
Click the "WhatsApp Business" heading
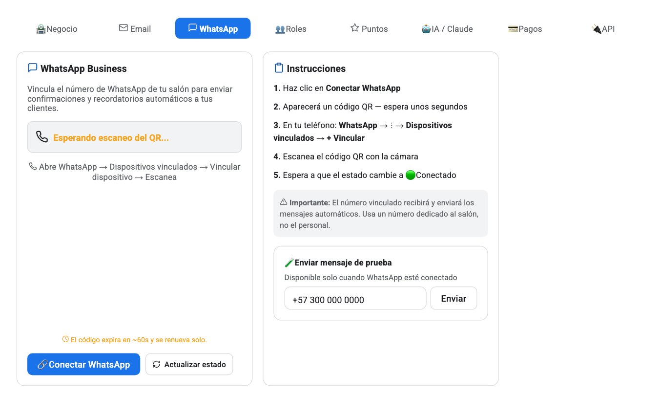click(x=83, y=68)
